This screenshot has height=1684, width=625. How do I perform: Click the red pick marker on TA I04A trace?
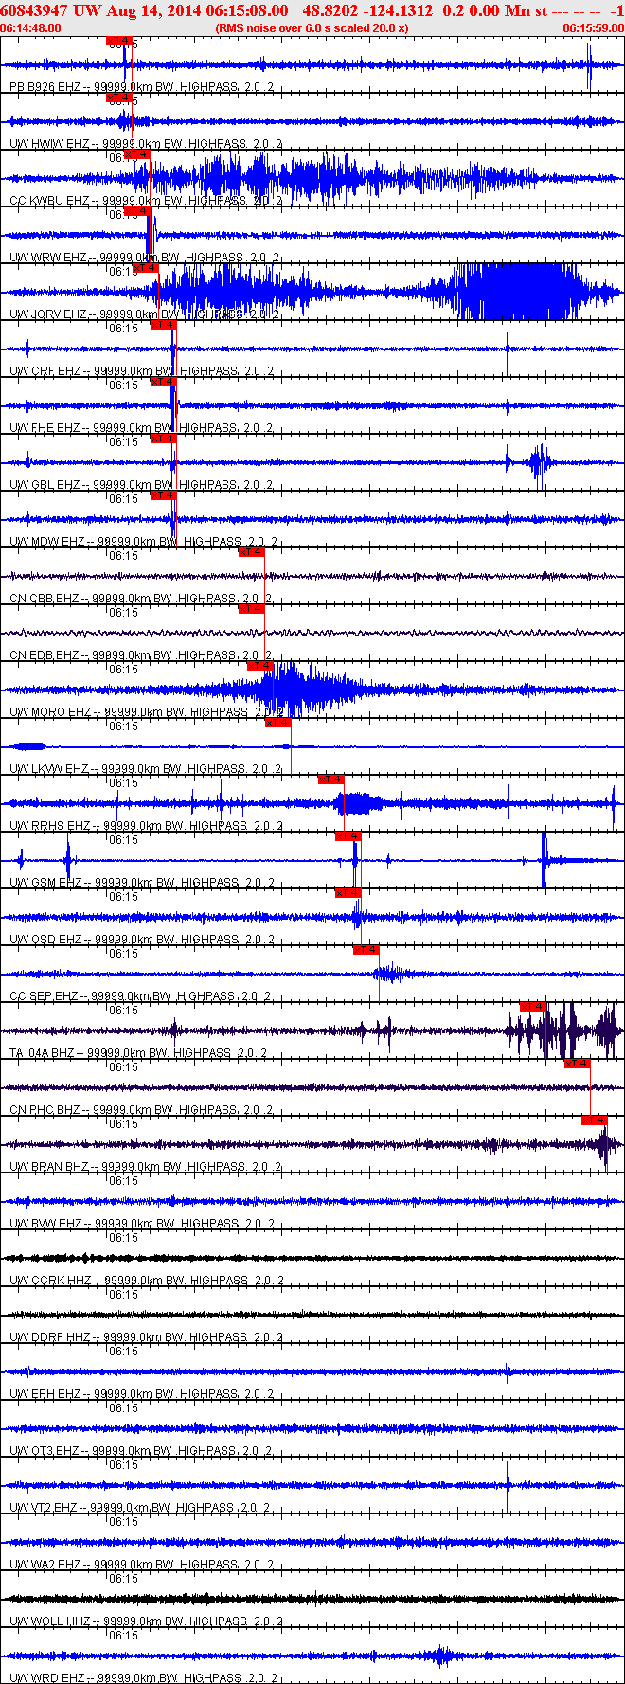(534, 1007)
